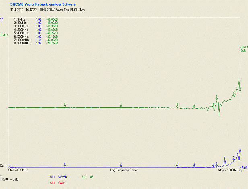Click the 1300MHz row in marker table
The image size is (248, 189).
[x=37, y=43]
